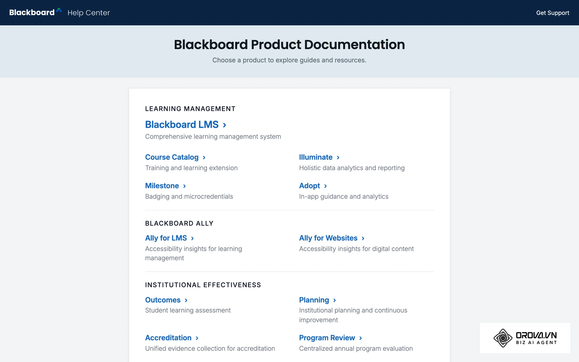The height and width of the screenshot is (362, 579).
Task: Click the chevron beside Adopt
Action: tap(325, 186)
